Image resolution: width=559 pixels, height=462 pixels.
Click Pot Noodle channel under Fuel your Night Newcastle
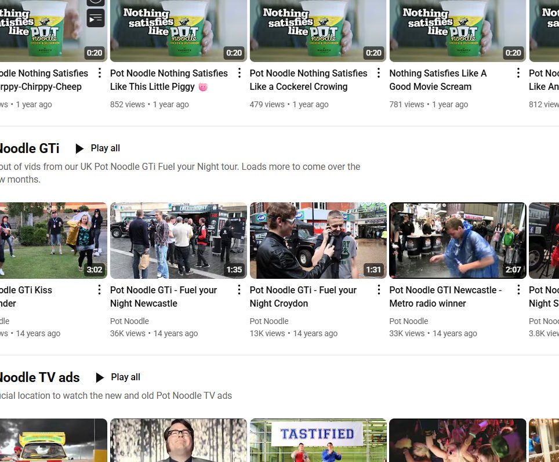point(129,321)
